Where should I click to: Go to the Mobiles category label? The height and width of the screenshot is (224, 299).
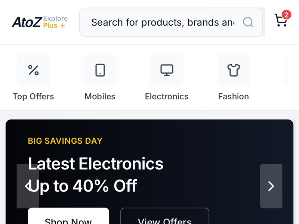pos(100,97)
